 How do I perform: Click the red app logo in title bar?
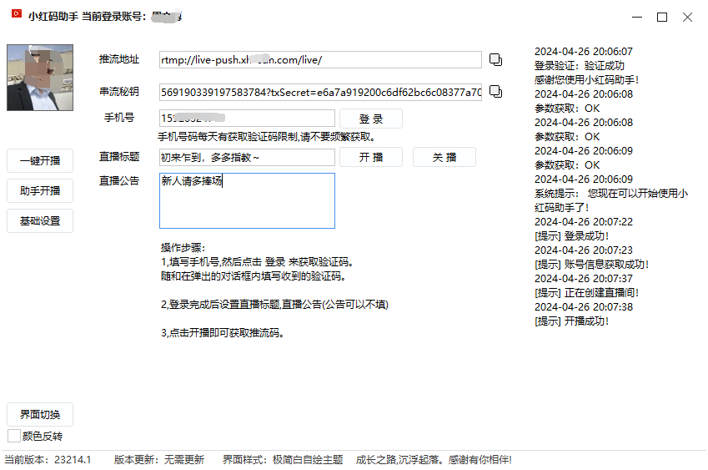coord(16,16)
